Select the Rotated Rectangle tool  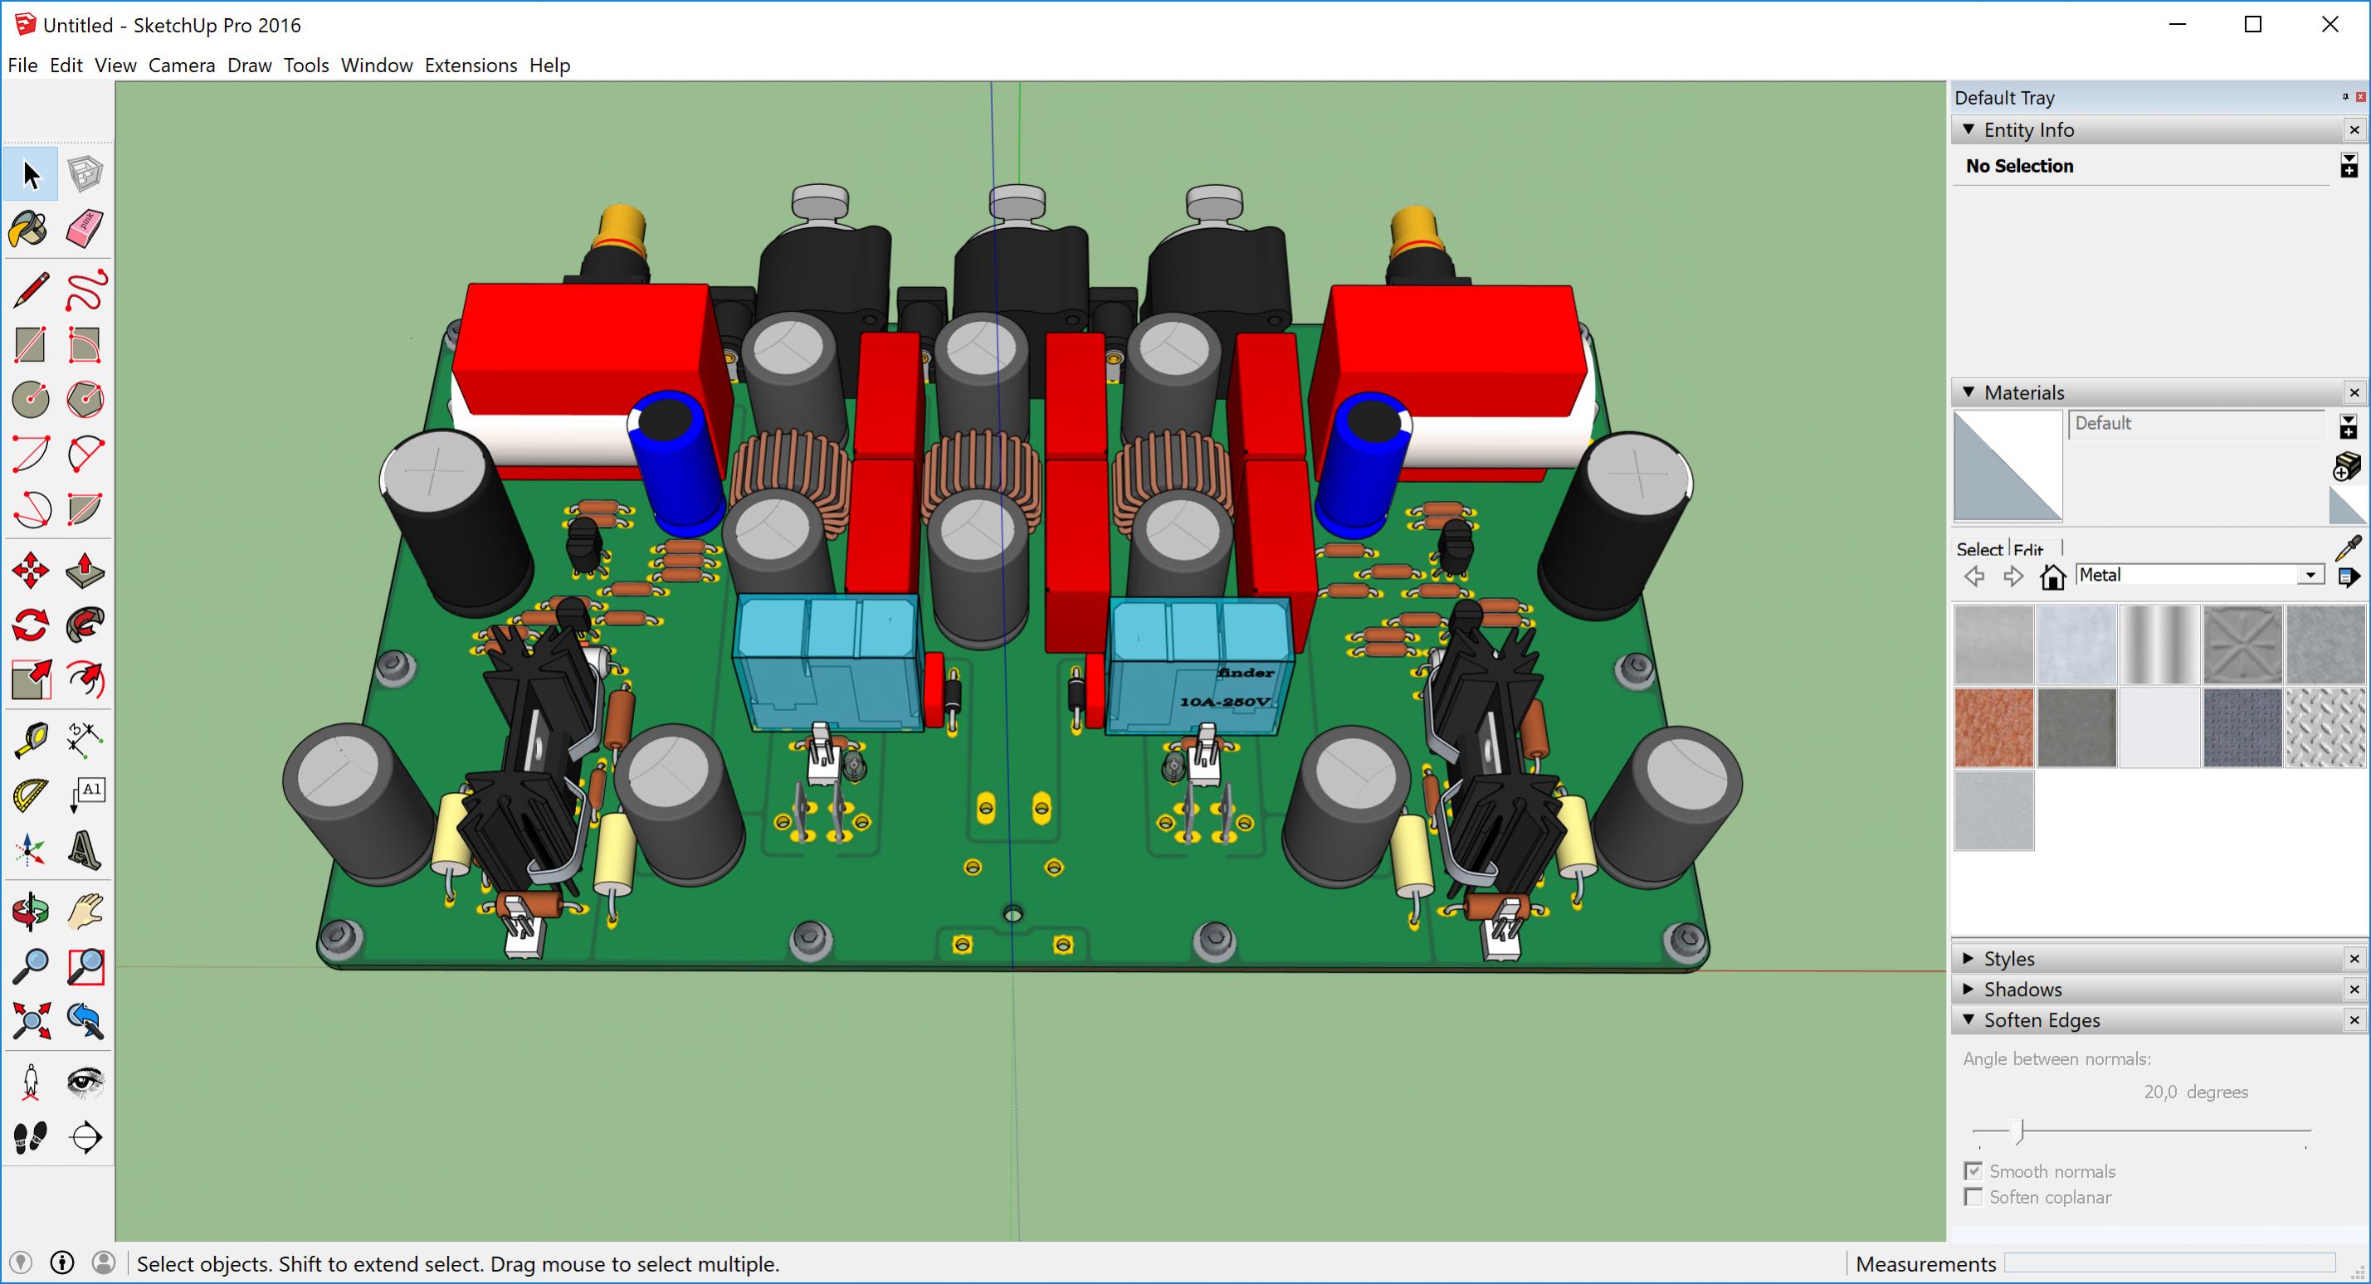click(85, 345)
